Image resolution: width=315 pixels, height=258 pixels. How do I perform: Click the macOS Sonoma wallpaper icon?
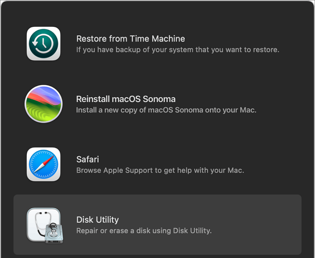44,104
